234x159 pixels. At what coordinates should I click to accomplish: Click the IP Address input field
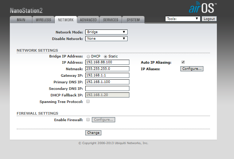tap(107, 62)
